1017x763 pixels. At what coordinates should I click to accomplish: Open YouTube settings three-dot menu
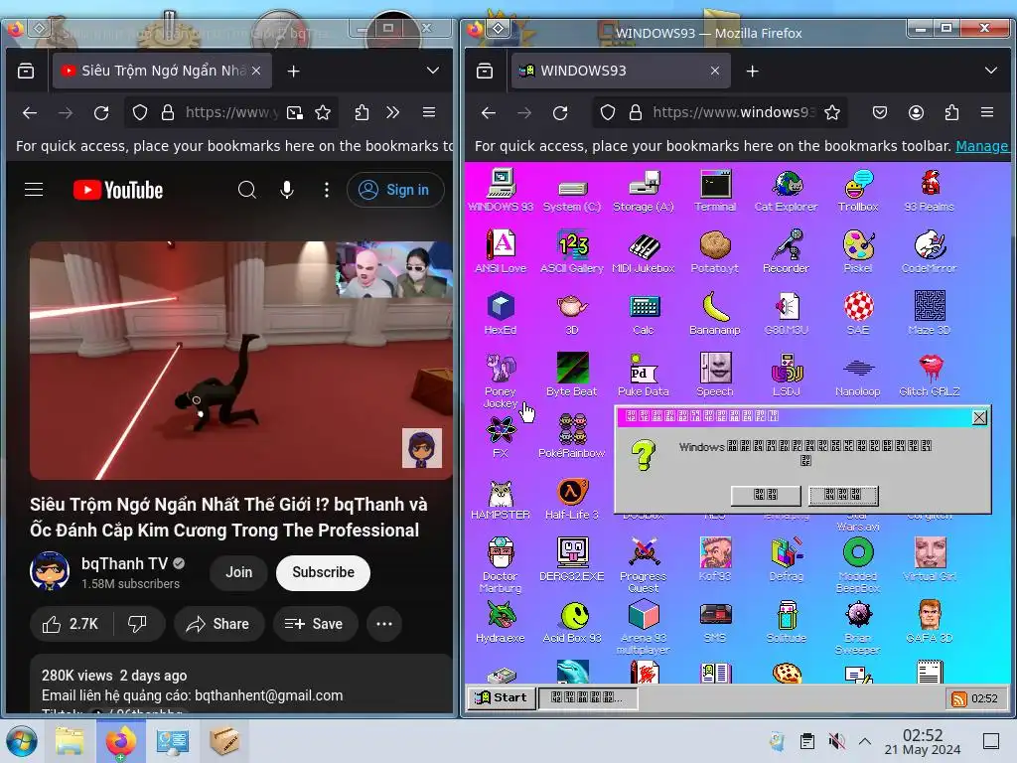pyautogui.click(x=326, y=190)
